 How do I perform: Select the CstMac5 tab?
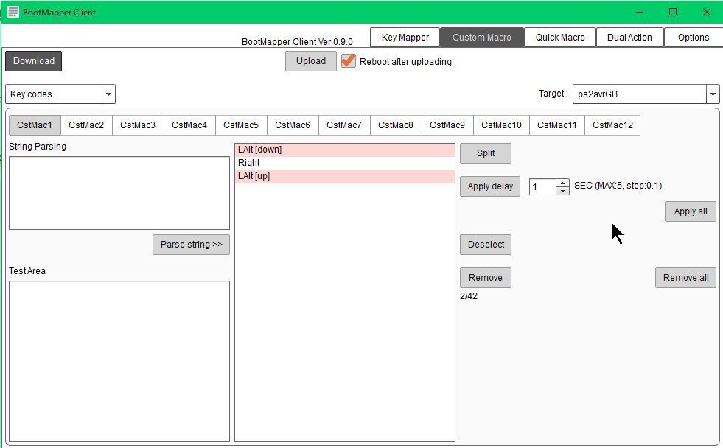241,125
